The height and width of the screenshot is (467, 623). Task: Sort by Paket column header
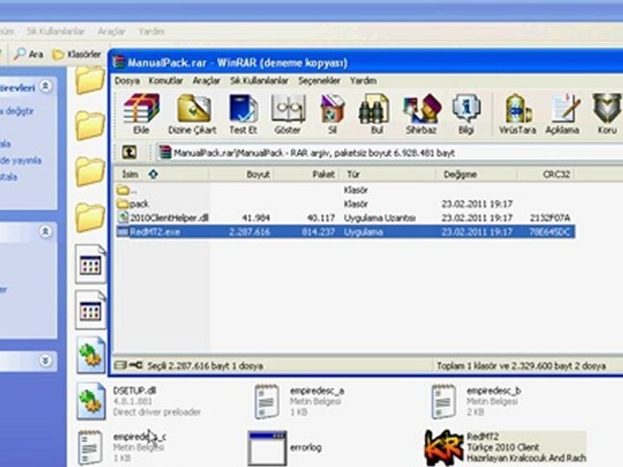pos(306,174)
